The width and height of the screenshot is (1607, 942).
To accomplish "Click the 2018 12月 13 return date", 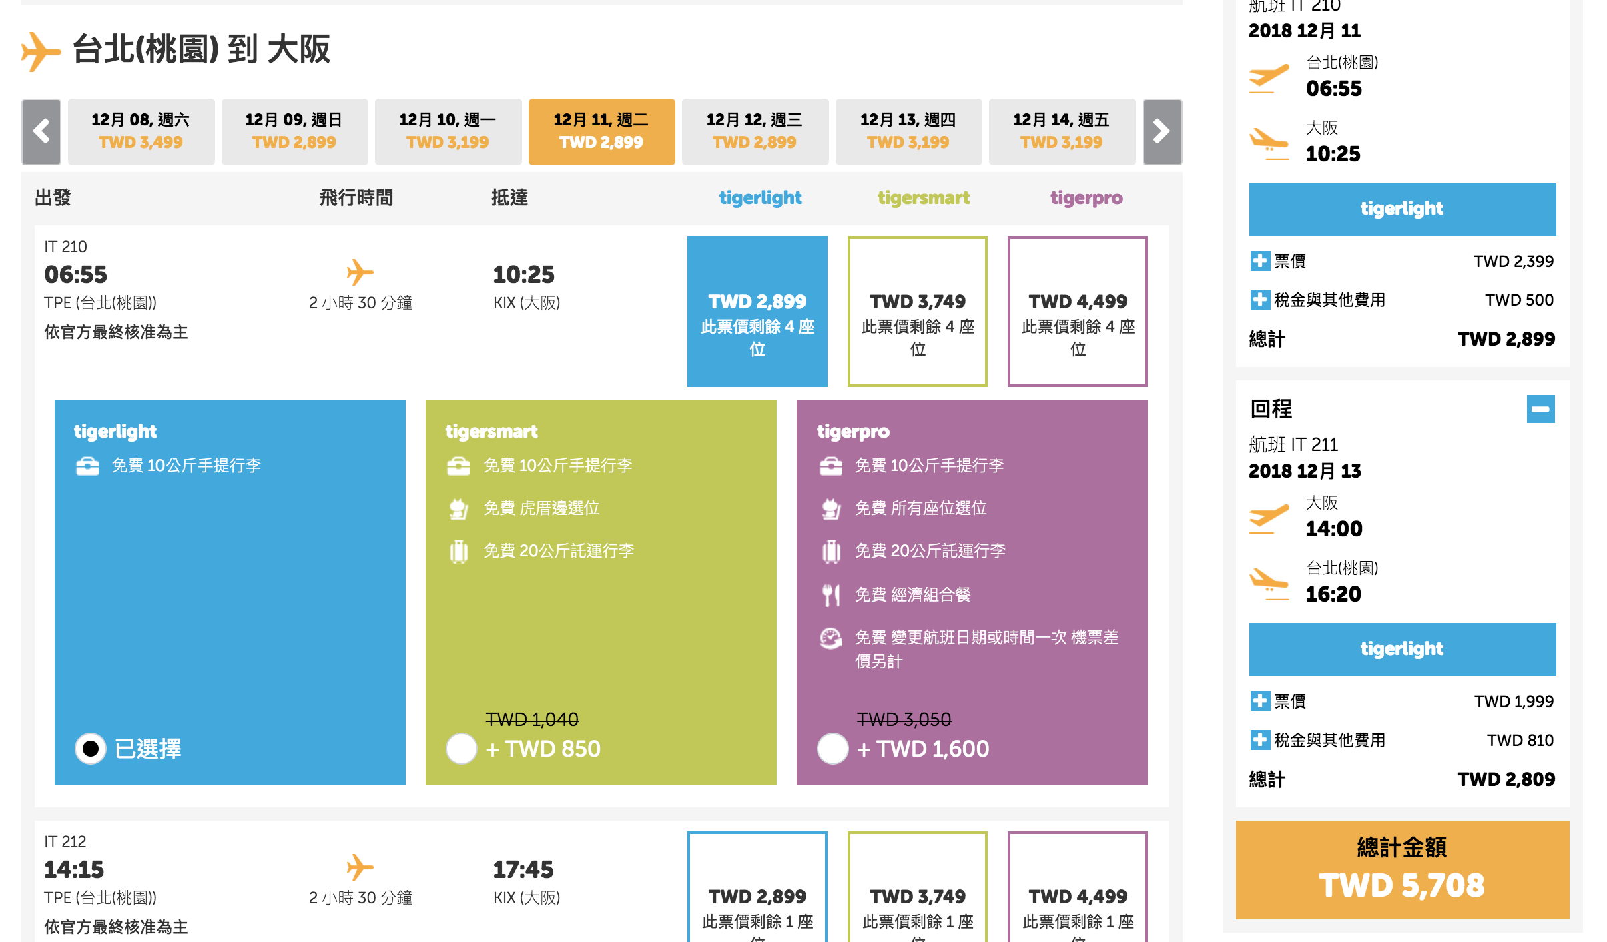I will [x=1305, y=471].
